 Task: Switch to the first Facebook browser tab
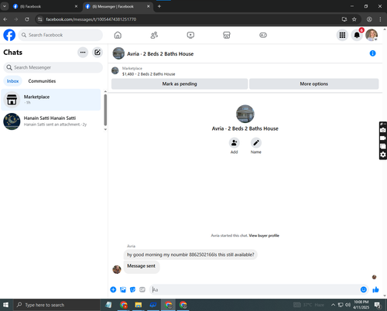(45, 6)
